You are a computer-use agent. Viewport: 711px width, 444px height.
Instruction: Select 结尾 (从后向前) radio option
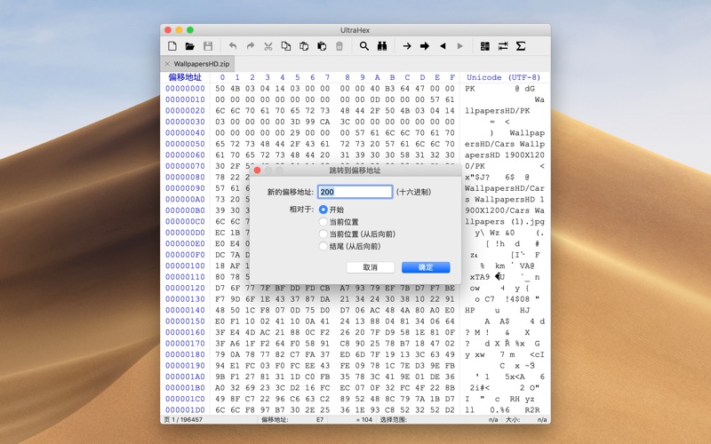[323, 247]
